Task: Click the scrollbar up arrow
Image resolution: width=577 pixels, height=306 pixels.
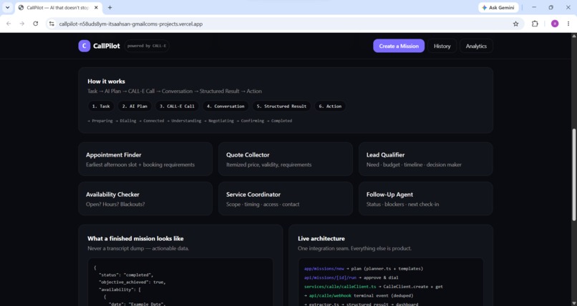Action: point(573,36)
